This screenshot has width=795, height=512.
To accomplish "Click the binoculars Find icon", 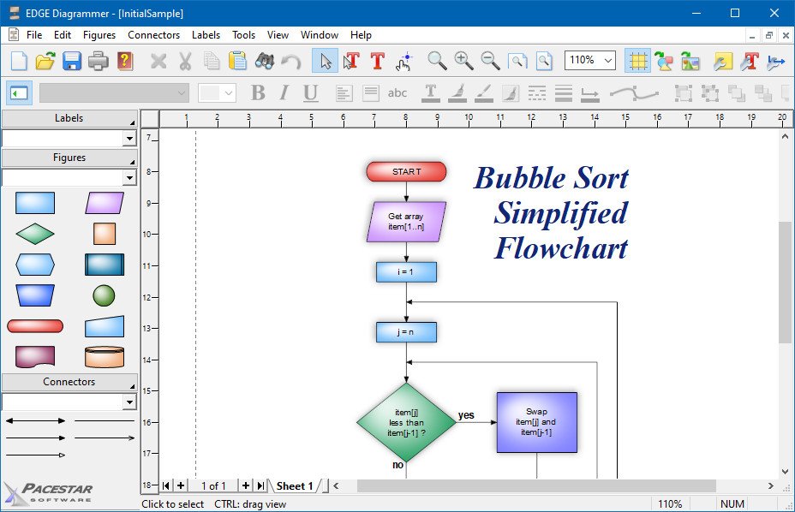I will [264, 61].
